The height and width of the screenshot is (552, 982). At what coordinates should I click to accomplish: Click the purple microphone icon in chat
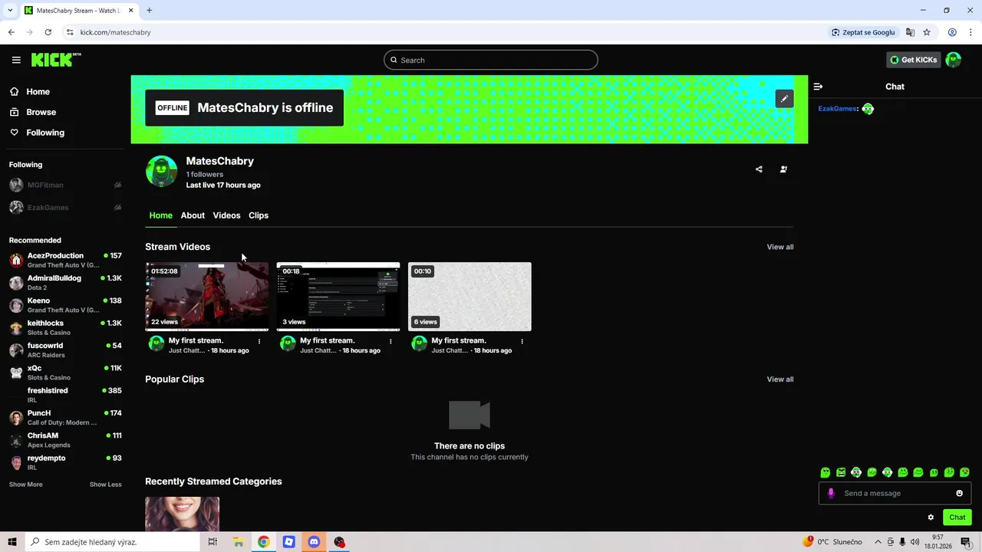[831, 493]
